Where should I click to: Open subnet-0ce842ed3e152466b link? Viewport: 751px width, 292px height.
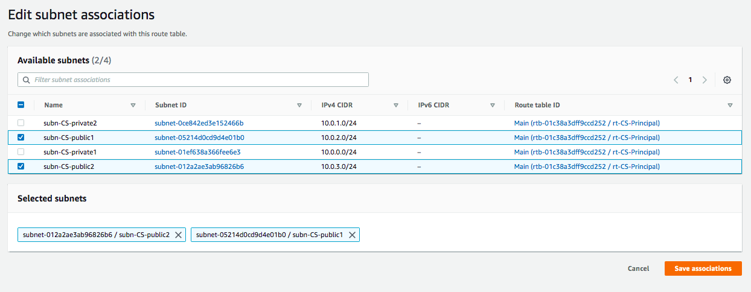point(199,123)
